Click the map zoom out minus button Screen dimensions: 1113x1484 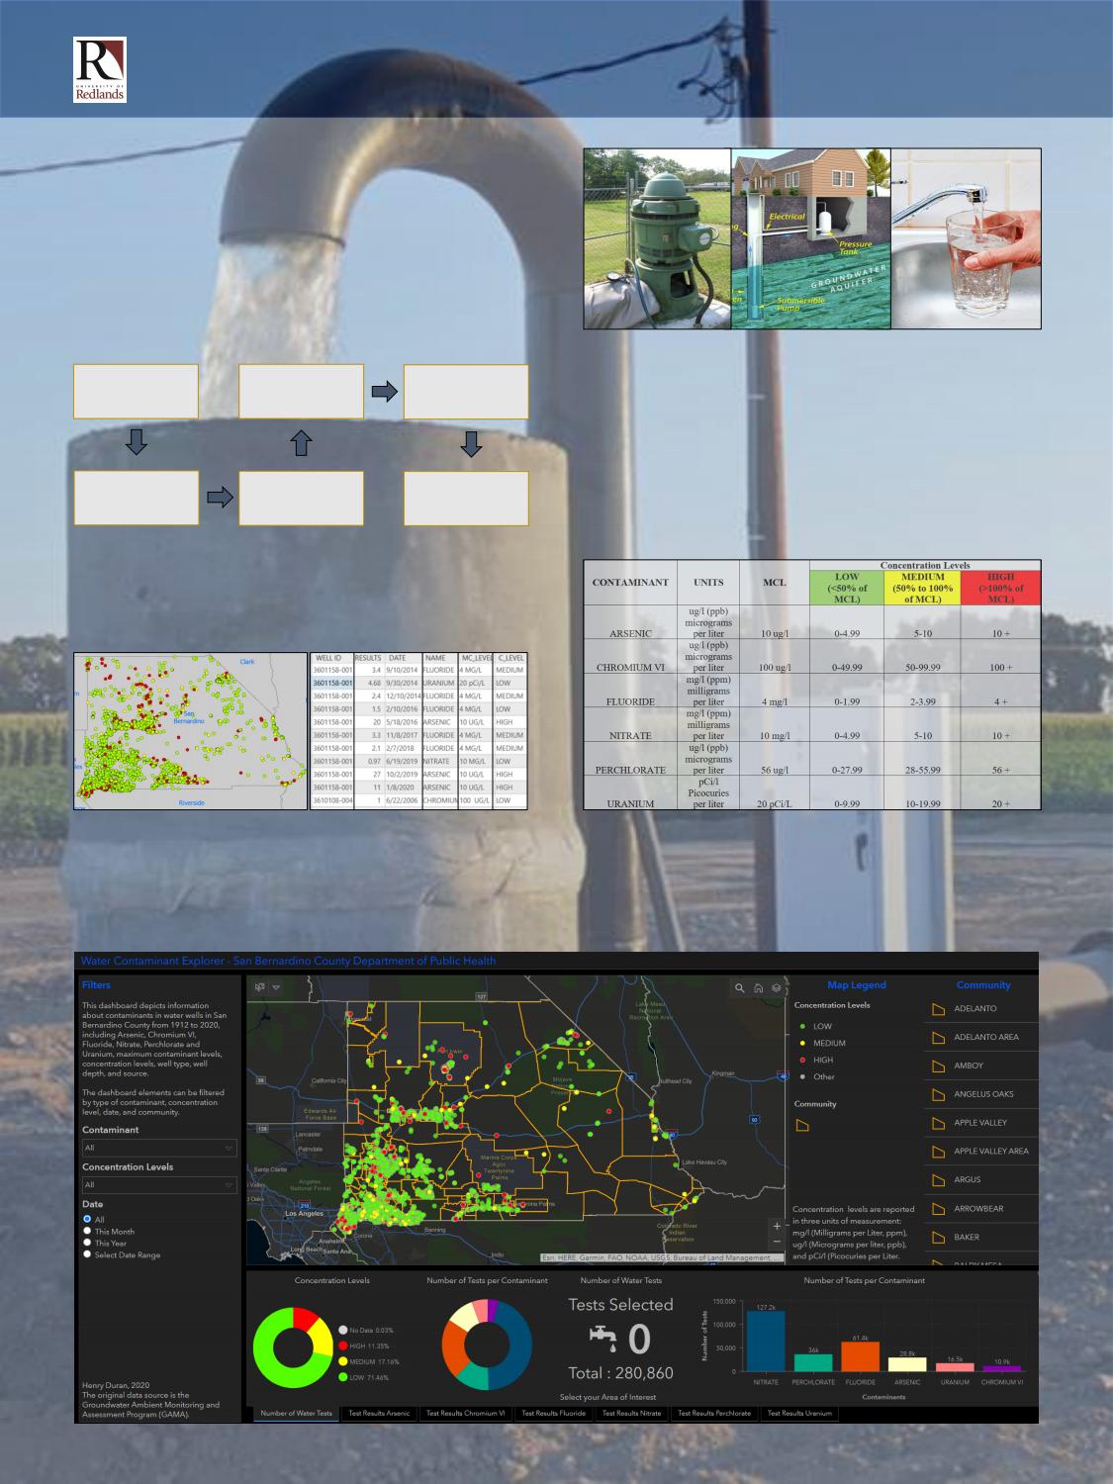[777, 1242]
